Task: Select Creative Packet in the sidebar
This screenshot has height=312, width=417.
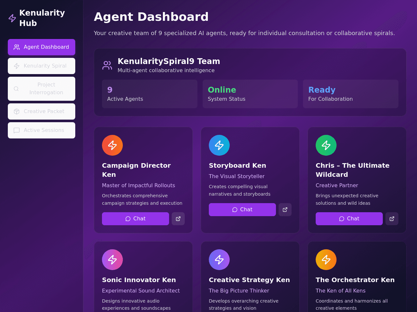Action: [41, 111]
